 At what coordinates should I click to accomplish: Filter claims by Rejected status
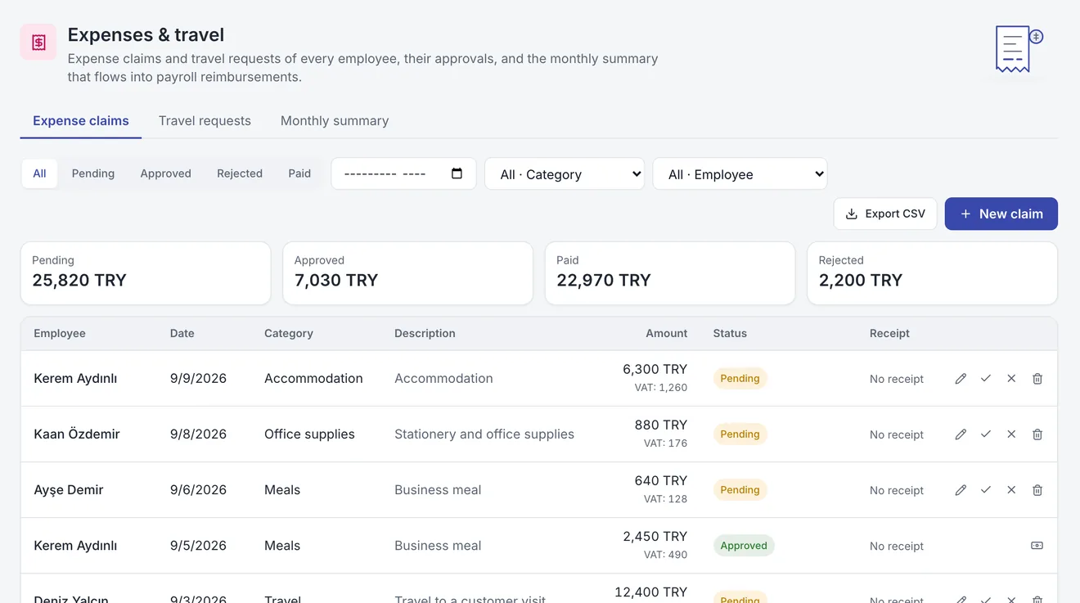(240, 173)
